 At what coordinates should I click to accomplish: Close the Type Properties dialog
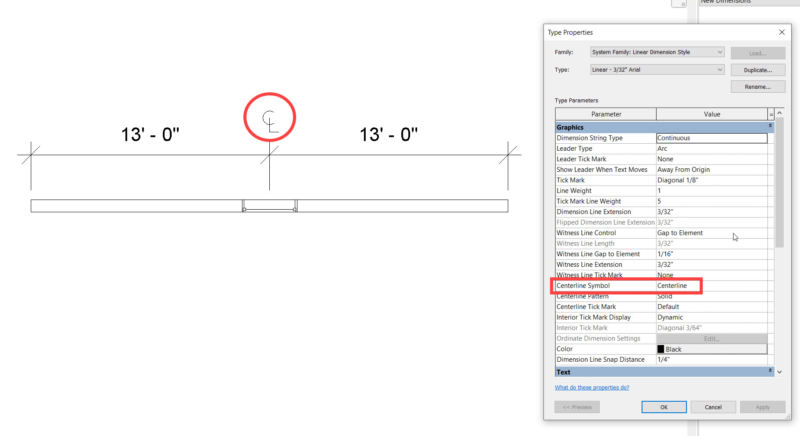point(782,32)
